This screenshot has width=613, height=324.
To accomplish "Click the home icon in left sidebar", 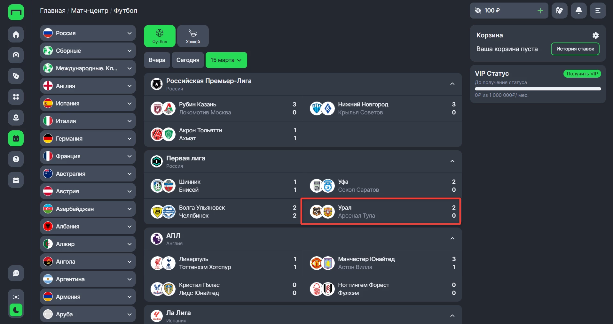I will [x=16, y=35].
